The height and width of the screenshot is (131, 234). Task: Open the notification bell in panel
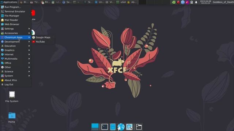click(x=196, y=2)
